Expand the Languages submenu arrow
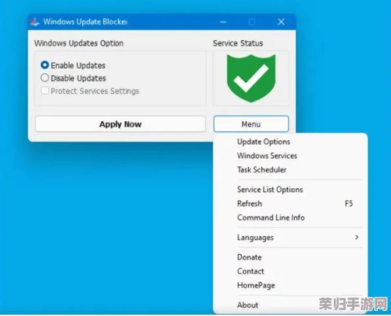 357,237
